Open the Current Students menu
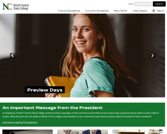This screenshot has height=134, width=167. tap(97, 11)
